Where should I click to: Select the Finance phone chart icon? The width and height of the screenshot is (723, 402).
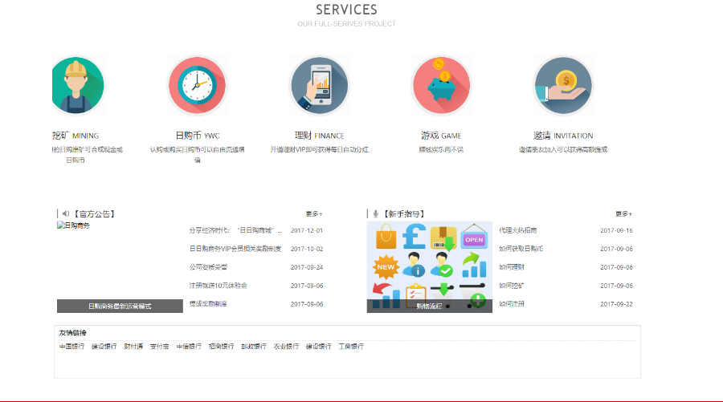[x=319, y=86]
